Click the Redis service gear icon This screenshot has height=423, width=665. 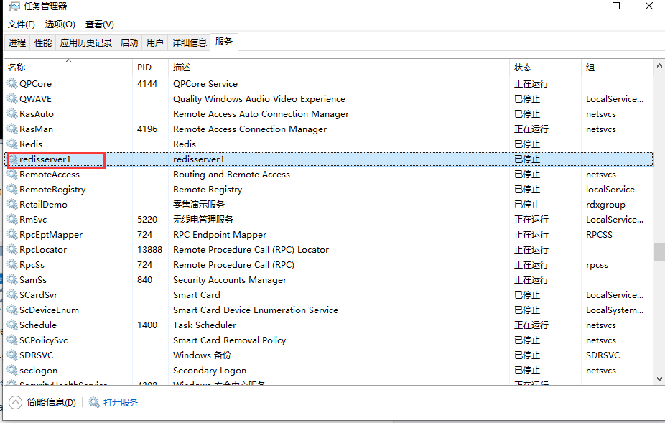coord(13,144)
